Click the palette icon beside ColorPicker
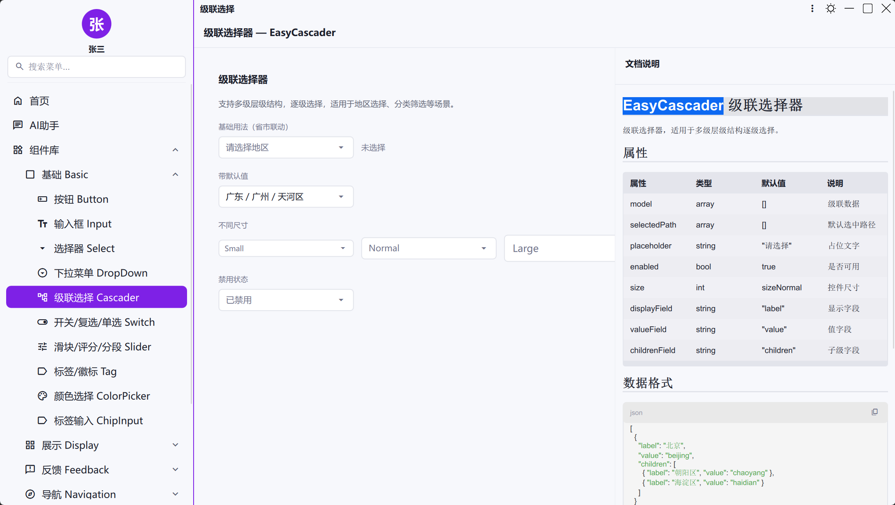 point(42,396)
